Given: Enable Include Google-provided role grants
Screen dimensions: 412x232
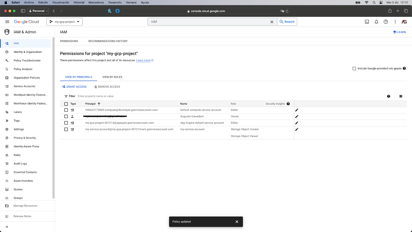Looking at the screenshot, I should coord(354,69).
